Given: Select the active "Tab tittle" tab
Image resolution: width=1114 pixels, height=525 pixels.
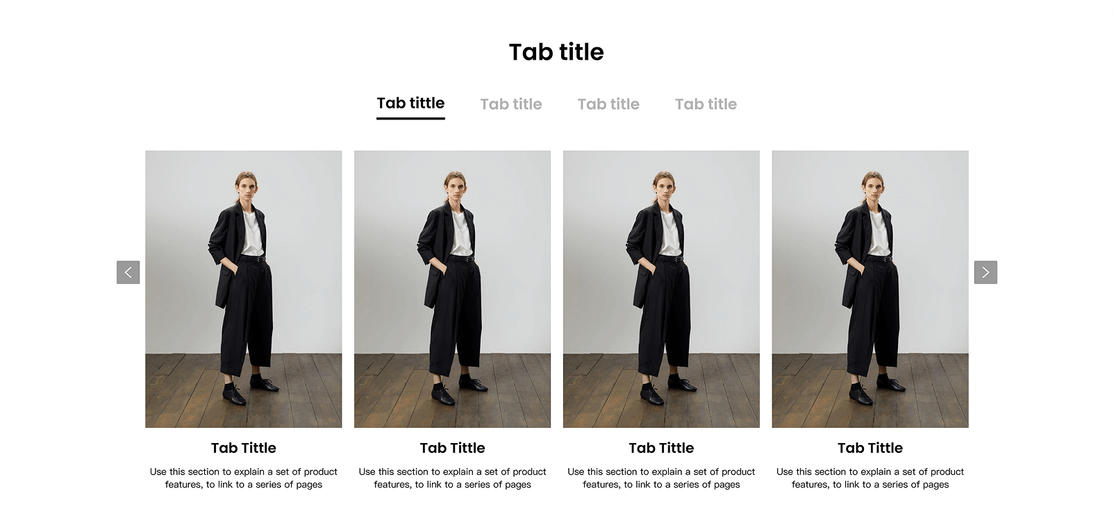Looking at the screenshot, I should [410, 103].
